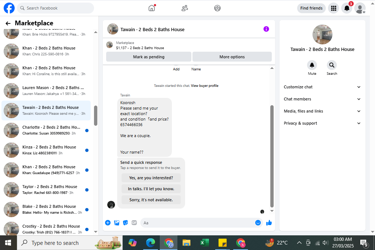Open the Windows Start menu
375x250 pixels.
pos(8,243)
